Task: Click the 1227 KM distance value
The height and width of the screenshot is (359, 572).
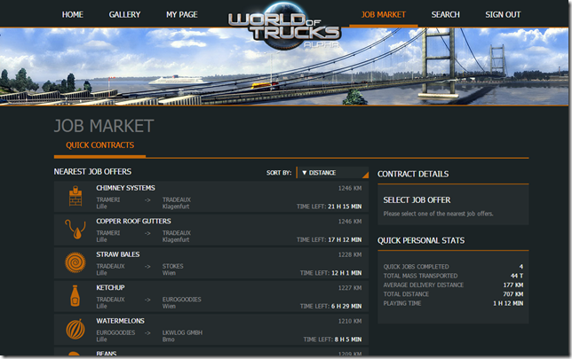Action: click(x=350, y=287)
